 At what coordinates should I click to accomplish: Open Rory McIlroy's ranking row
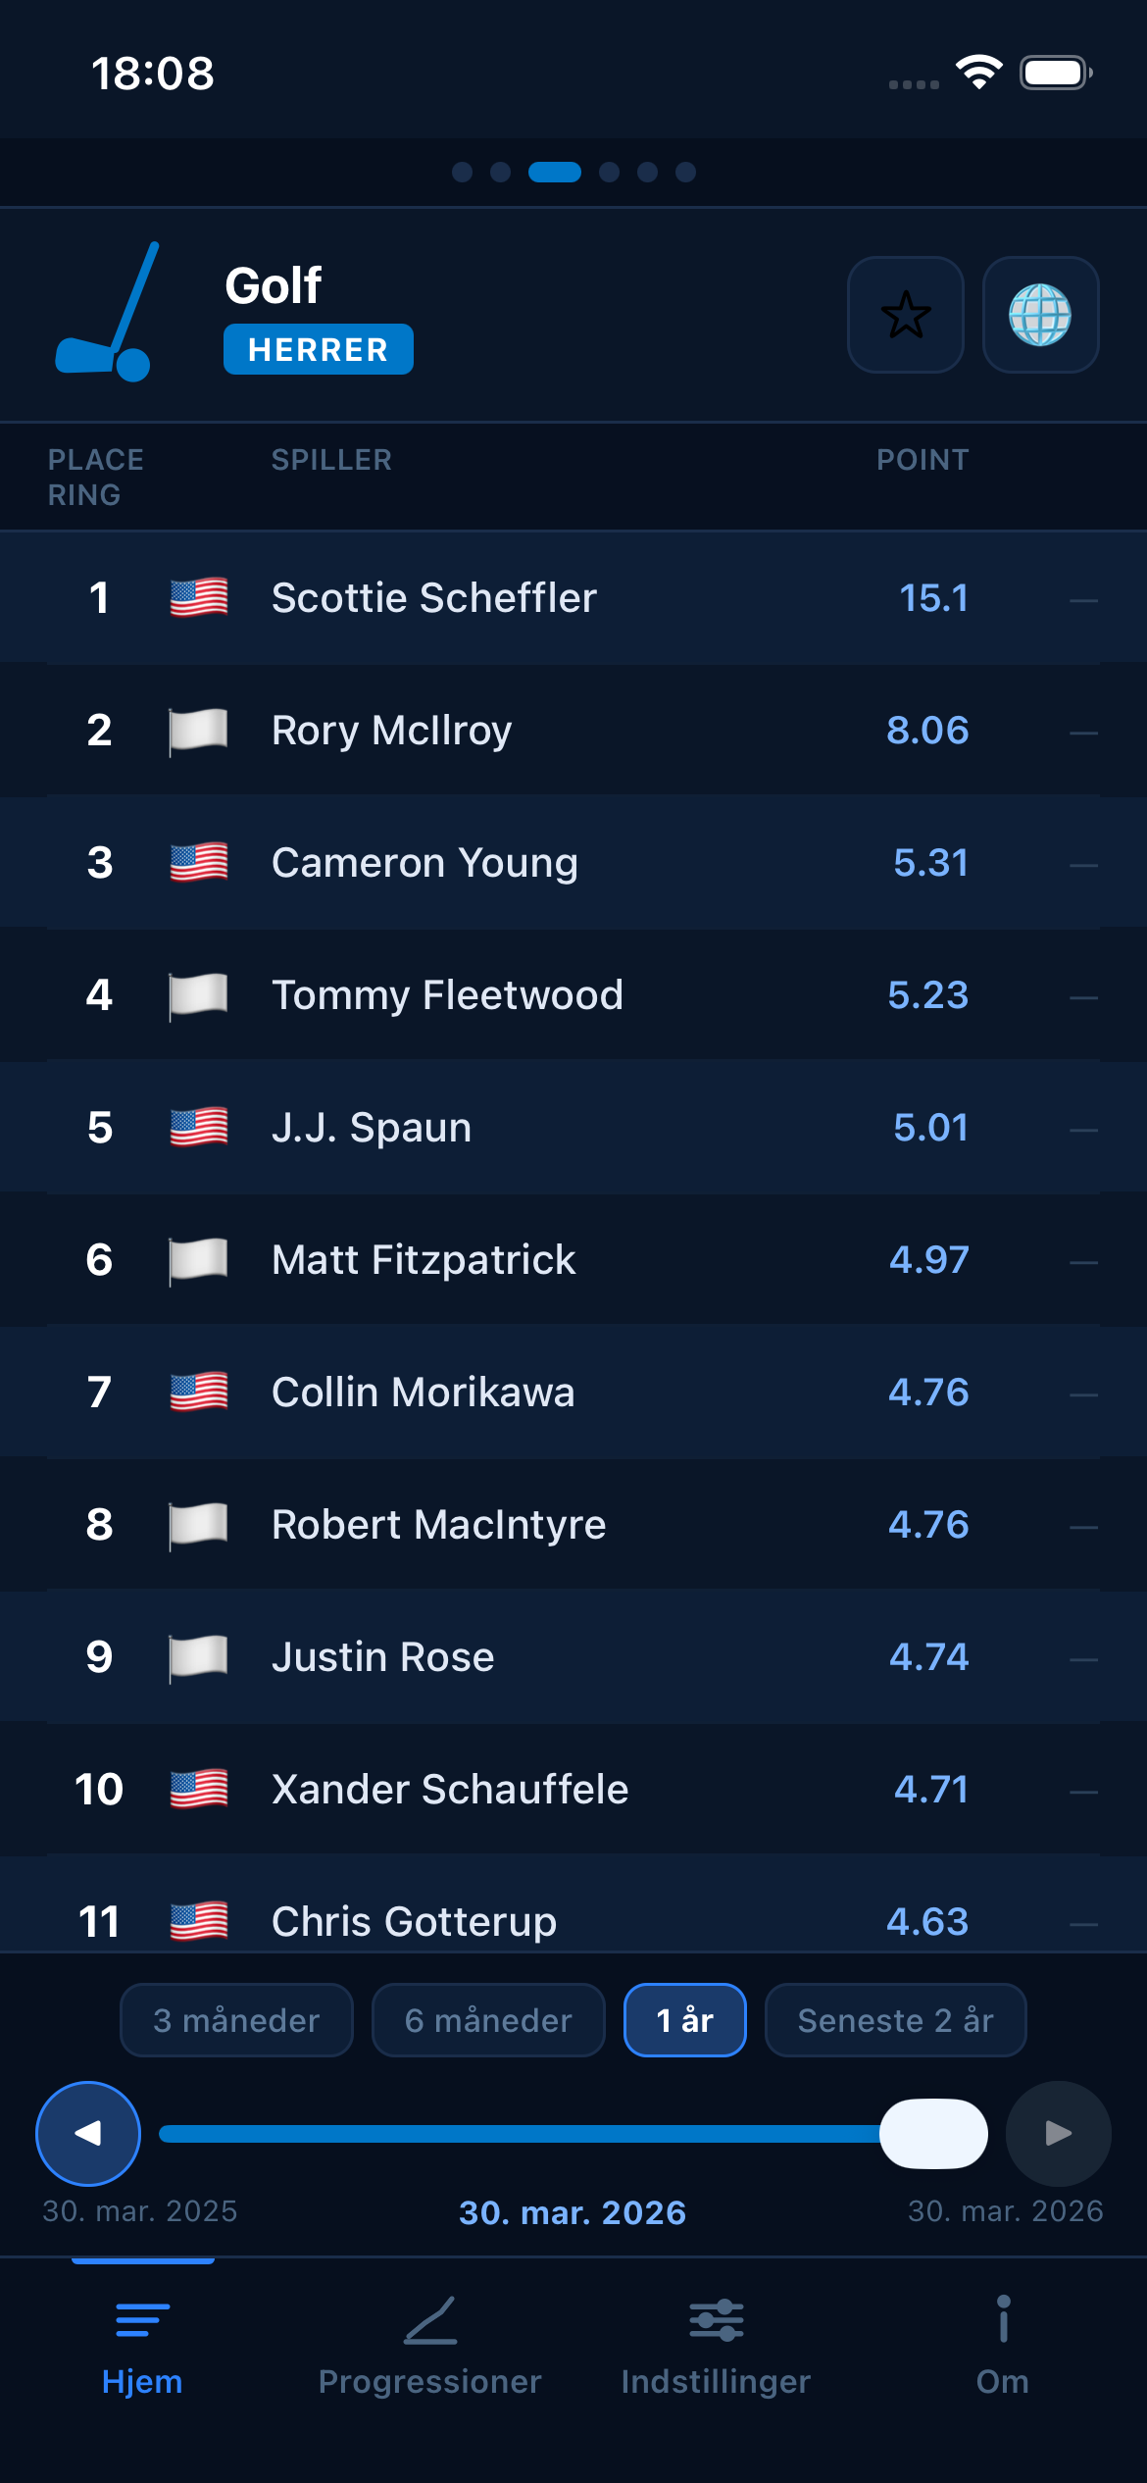click(x=573, y=730)
